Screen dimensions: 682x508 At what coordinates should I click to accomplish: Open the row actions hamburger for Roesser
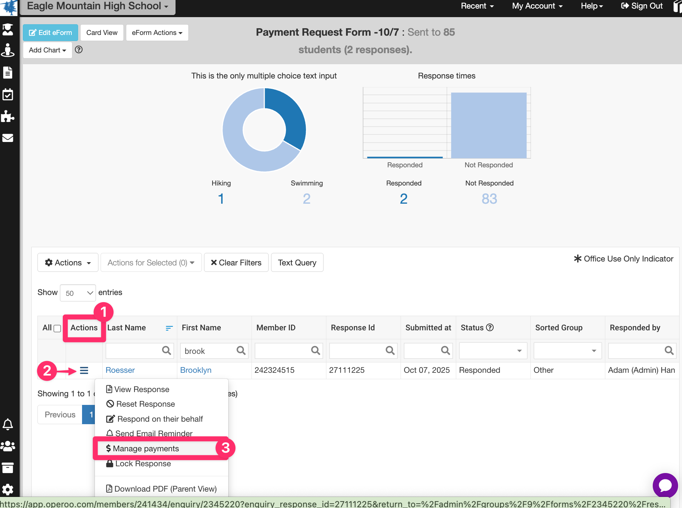(84, 371)
